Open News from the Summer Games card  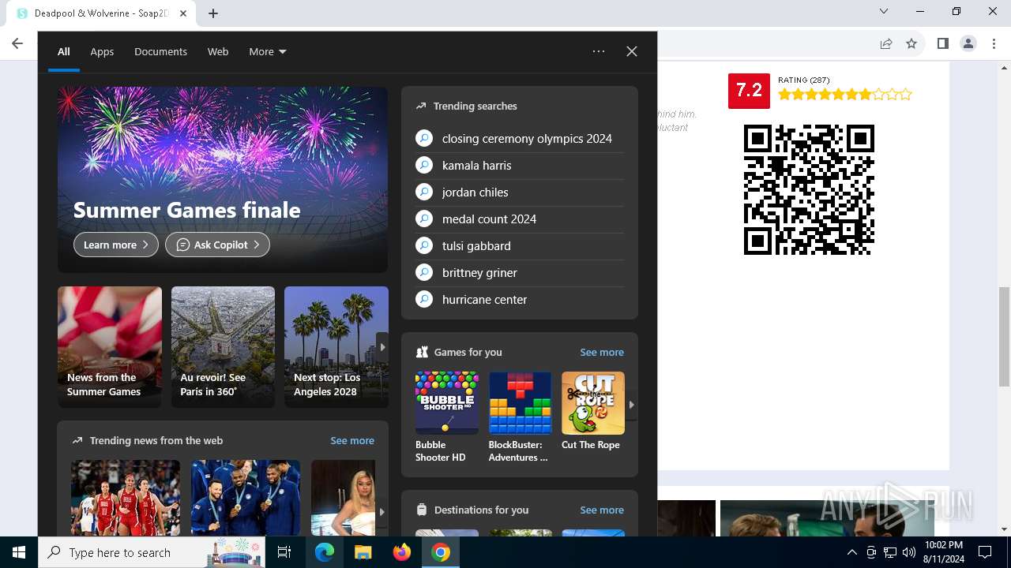click(x=110, y=347)
